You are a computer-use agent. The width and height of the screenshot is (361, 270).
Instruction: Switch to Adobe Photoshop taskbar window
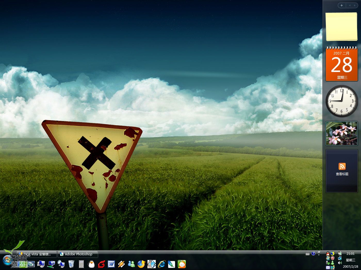(78, 254)
